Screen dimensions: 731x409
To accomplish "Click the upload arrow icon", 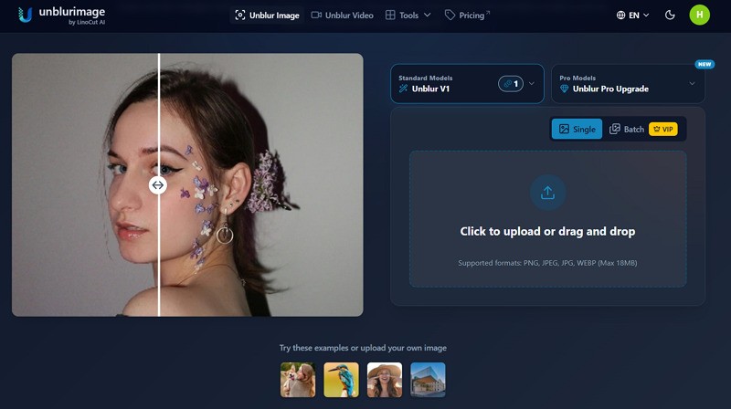I will [547, 193].
